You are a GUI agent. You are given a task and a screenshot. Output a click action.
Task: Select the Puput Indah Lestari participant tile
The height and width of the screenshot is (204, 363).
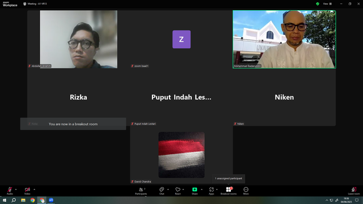point(181,97)
